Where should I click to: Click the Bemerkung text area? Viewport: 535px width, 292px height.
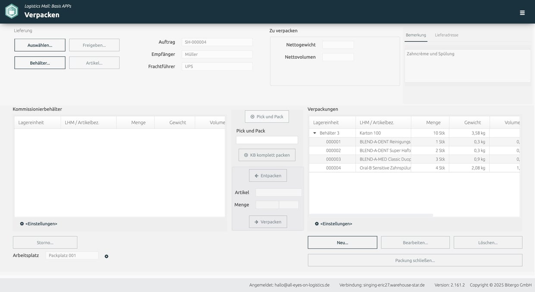(x=468, y=66)
